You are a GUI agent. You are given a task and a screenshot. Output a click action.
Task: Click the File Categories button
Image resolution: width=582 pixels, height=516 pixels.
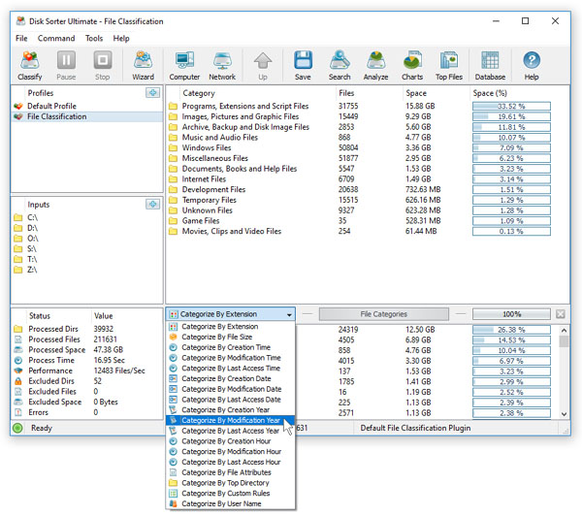(383, 314)
